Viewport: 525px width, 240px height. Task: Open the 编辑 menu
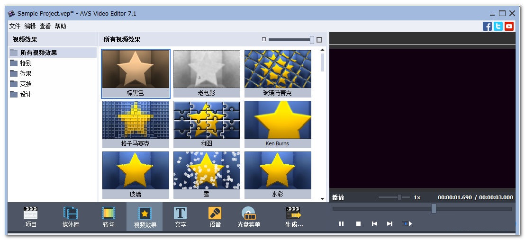click(x=30, y=26)
